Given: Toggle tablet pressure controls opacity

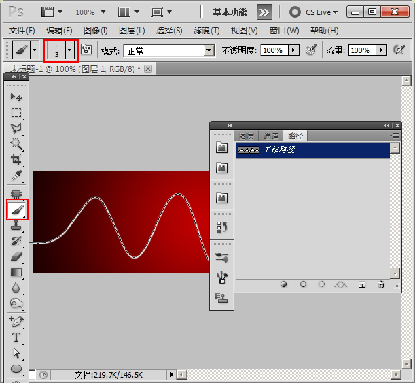Looking at the screenshot, I should (311, 50).
